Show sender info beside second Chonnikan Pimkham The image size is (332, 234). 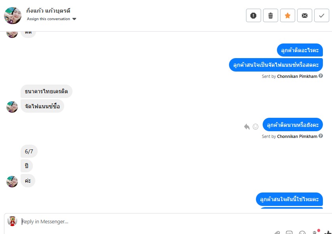pyautogui.click(x=321, y=136)
